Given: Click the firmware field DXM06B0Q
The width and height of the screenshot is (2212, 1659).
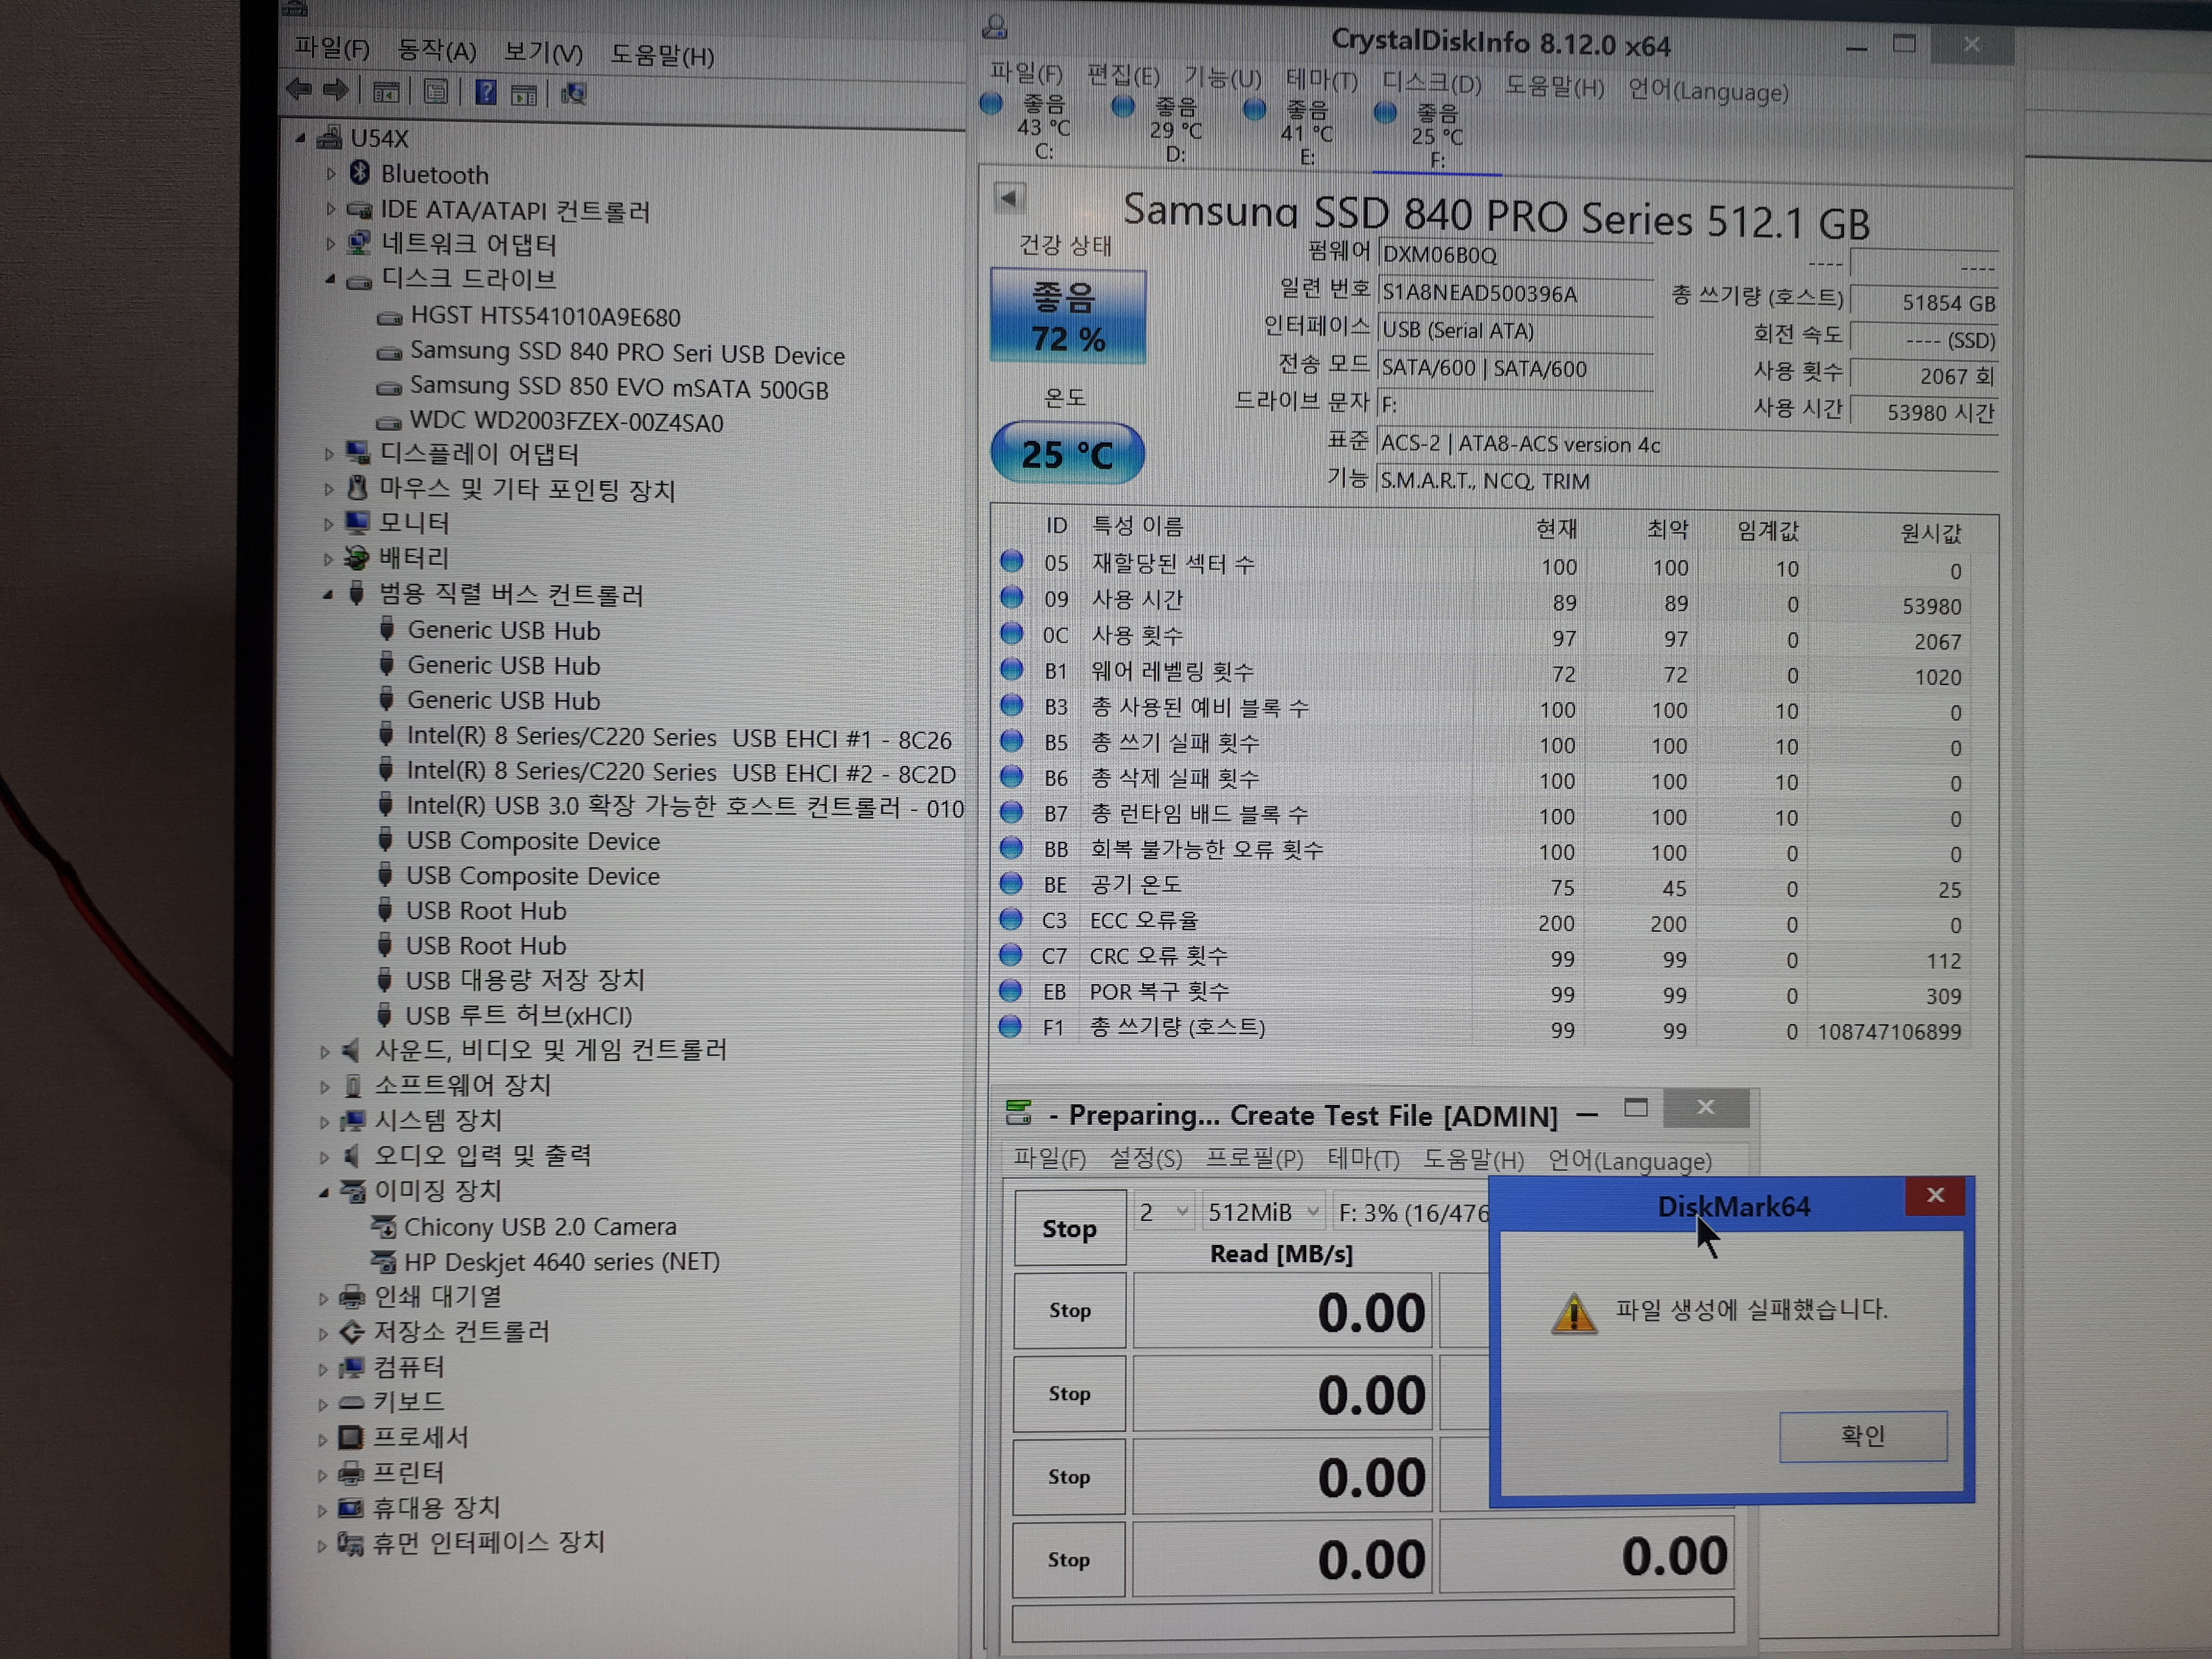Looking at the screenshot, I should coord(1515,255).
